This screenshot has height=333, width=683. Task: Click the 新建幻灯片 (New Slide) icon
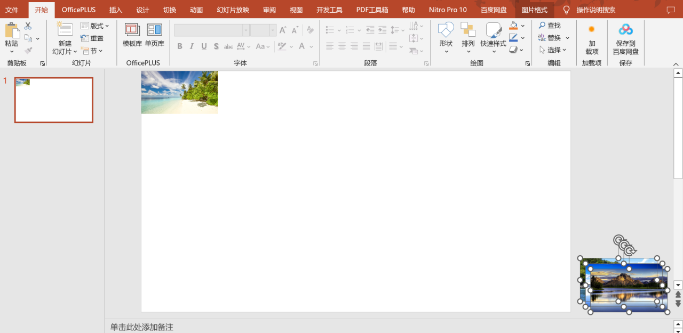64,37
